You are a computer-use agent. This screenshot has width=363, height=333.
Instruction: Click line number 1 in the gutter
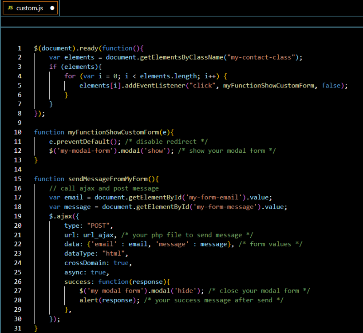tap(19, 48)
